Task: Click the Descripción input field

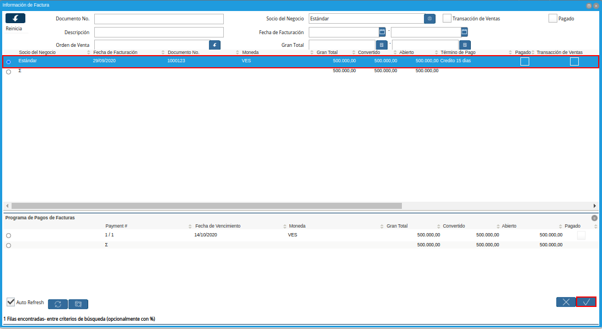Action: click(159, 33)
